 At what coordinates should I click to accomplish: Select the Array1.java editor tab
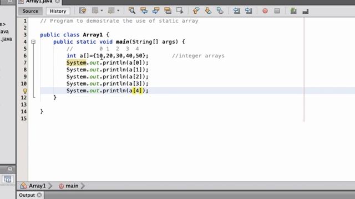(39, 1)
